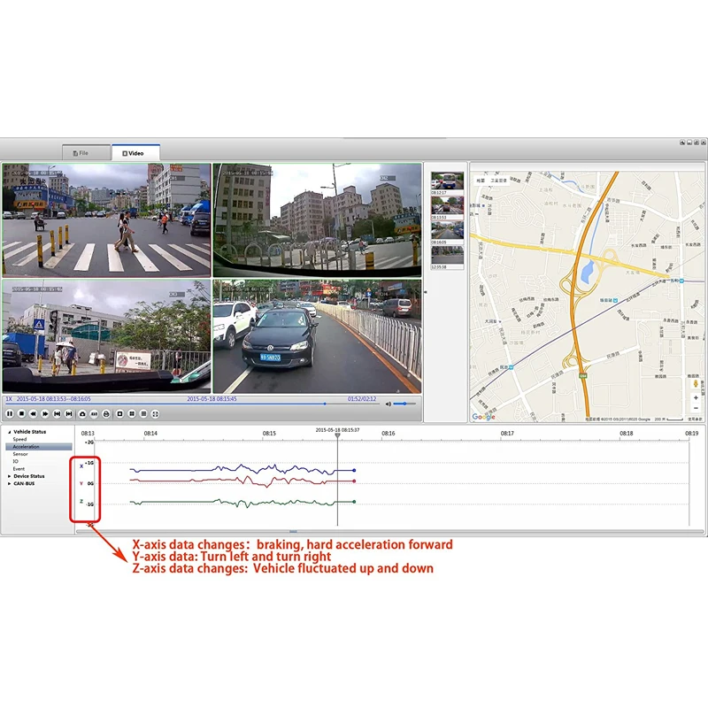Select Acceleration under Vehicle Status
Image resolution: width=708 pixels, height=708 pixels.
[x=39, y=447]
